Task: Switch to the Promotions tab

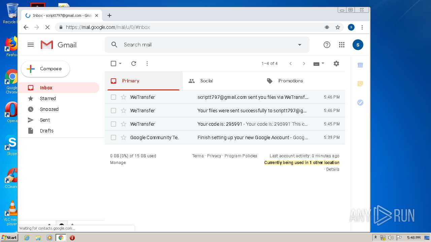Action: (x=300, y=81)
